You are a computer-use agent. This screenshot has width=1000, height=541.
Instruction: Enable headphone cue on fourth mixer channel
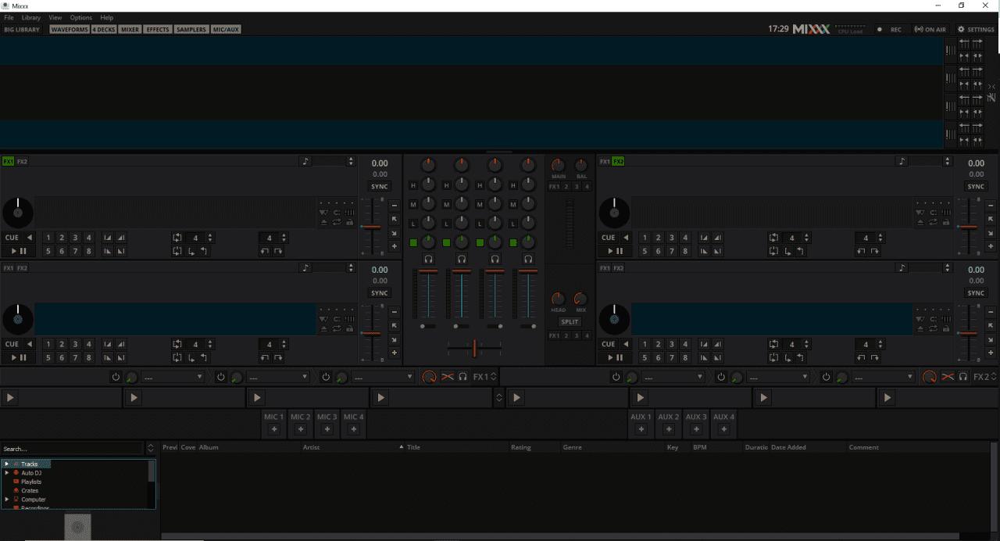pos(528,259)
